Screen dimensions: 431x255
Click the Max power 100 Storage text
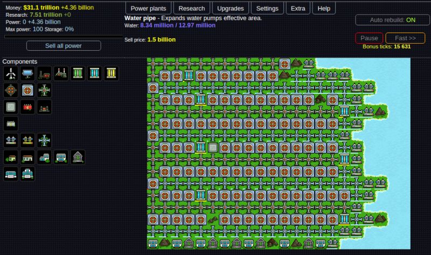pyautogui.click(x=39, y=29)
